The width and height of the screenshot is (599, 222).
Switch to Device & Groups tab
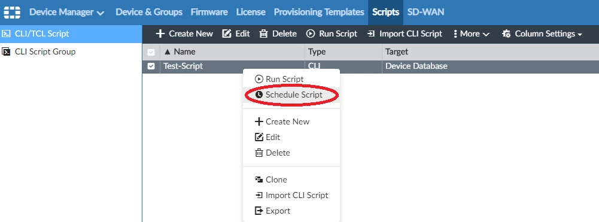pyautogui.click(x=149, y=12)
